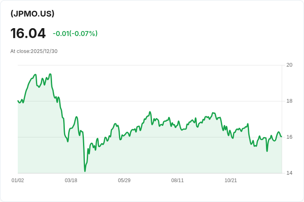Click the starting point of the price line
The height and width of the screenshot is (202, 304).
(18, 101)
